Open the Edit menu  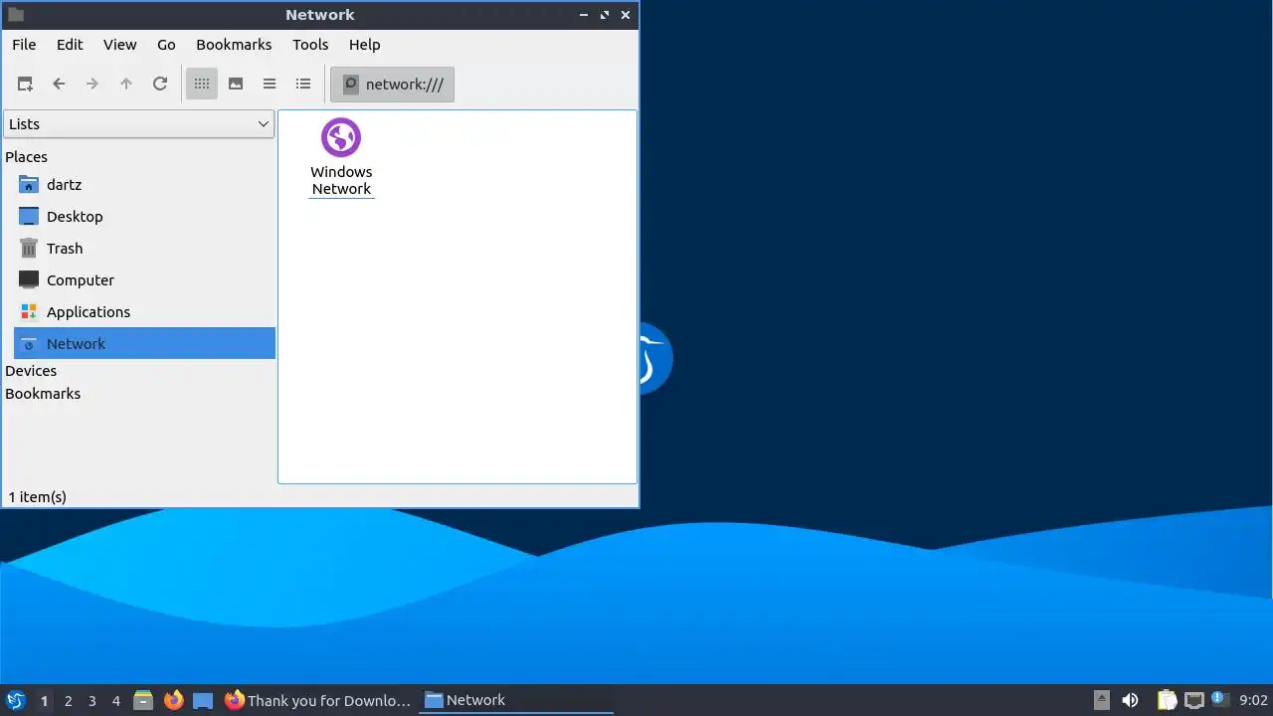tap(70, 45)
